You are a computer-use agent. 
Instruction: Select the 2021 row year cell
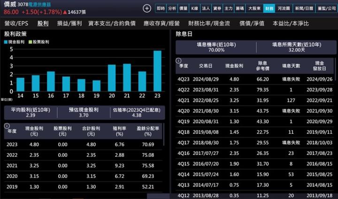(x=12, y=166)
